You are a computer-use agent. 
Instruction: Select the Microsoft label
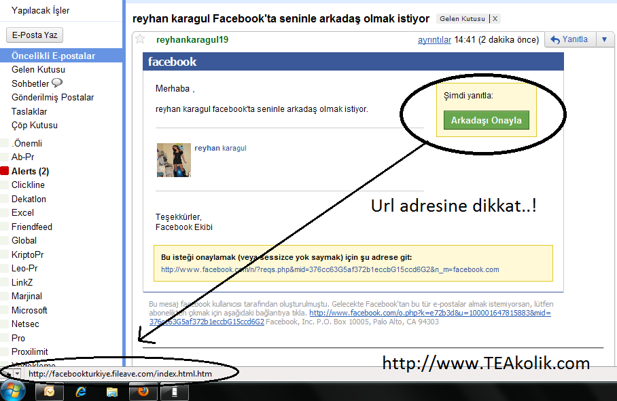29,311
